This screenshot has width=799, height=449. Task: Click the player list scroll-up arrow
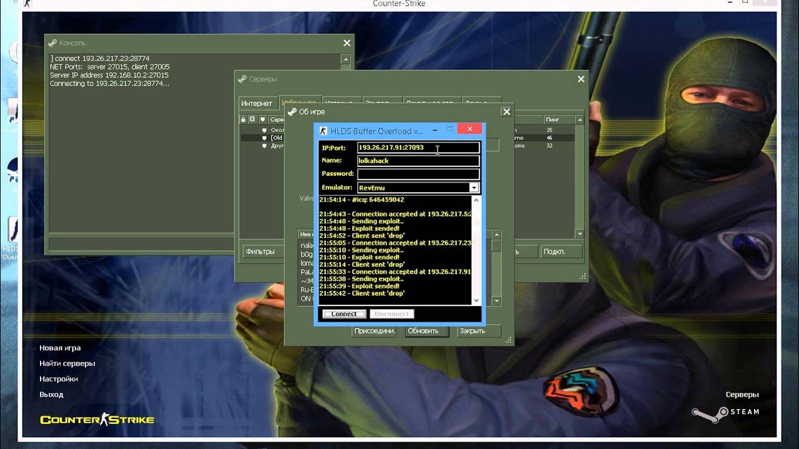coord(497,234)
